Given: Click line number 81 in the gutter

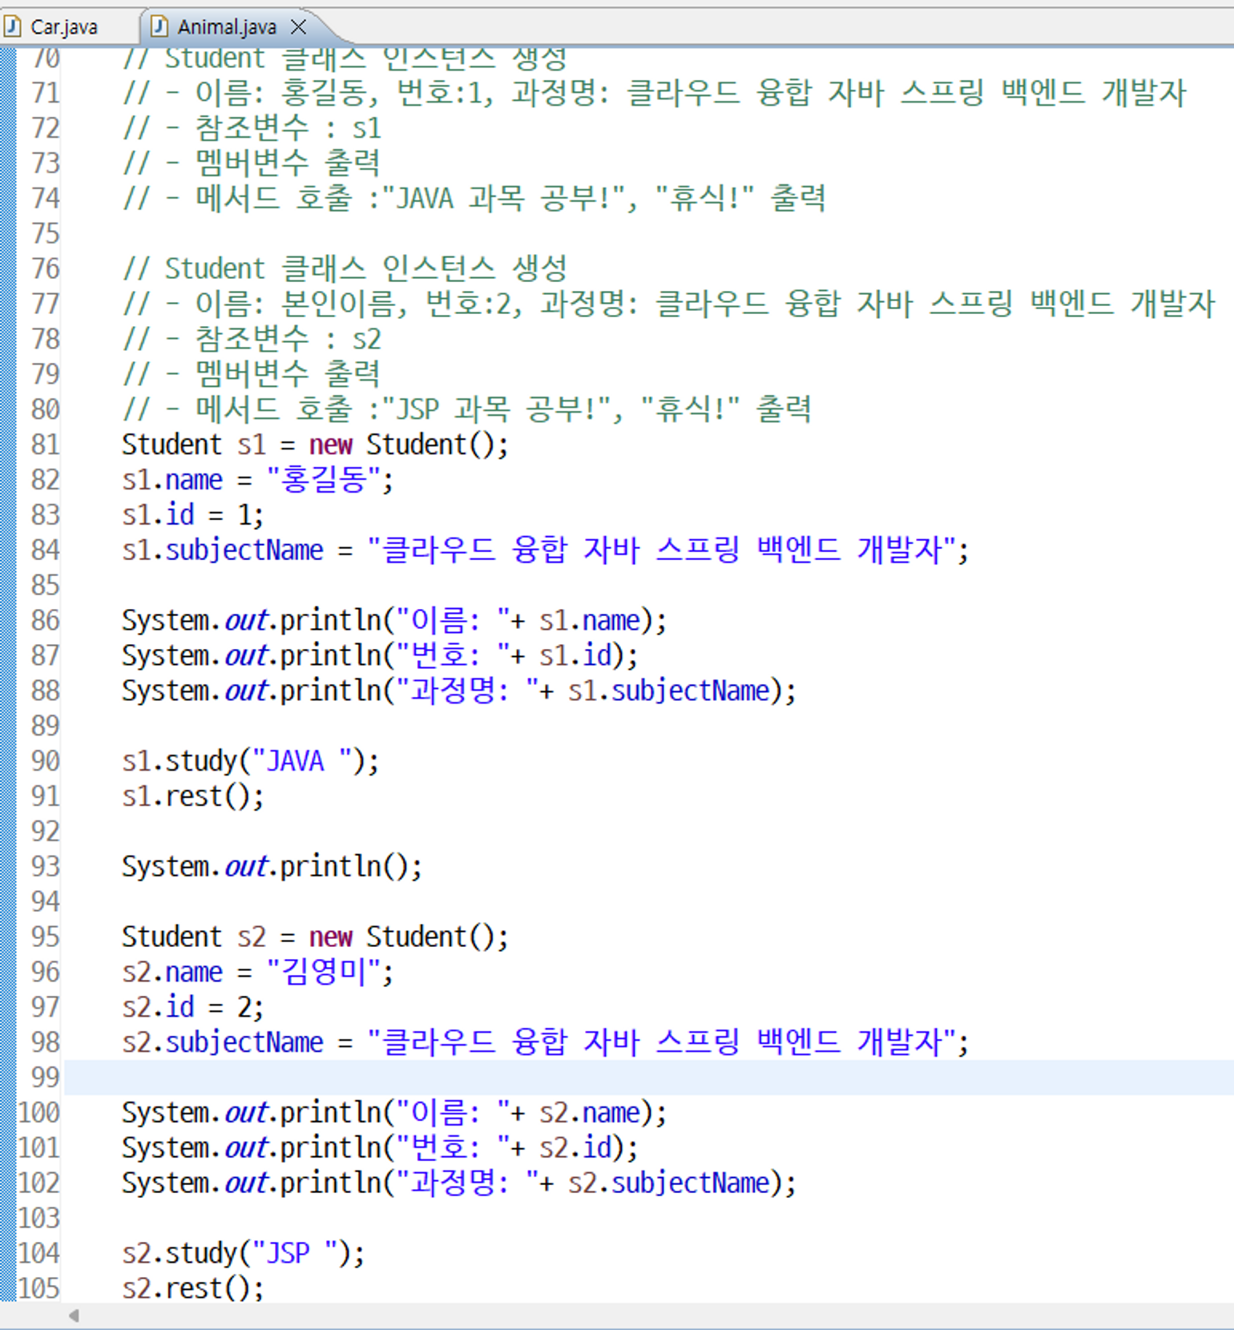Looking at the screenshot, I should (45, 445).
